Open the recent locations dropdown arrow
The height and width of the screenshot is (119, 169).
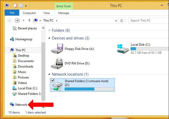point(23,21)
